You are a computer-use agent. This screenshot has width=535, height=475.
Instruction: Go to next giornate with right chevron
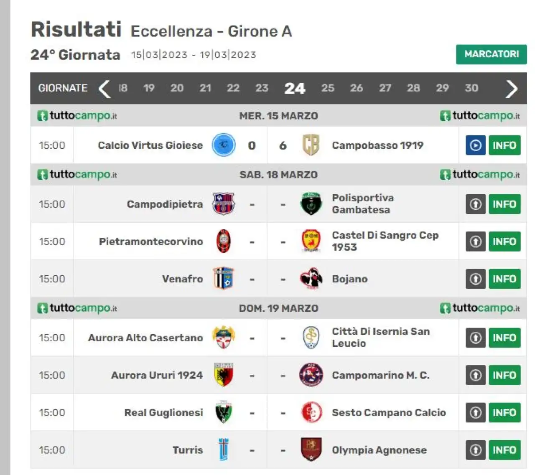click(512, 89)
